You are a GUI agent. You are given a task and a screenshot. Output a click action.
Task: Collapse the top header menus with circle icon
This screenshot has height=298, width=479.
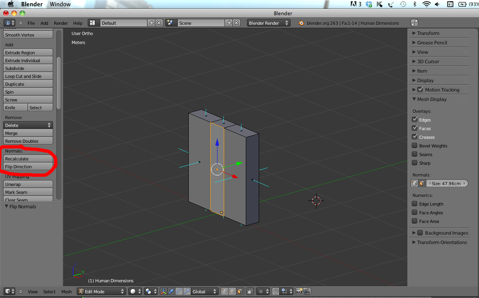pyautogui.click(x=21, y=23)
